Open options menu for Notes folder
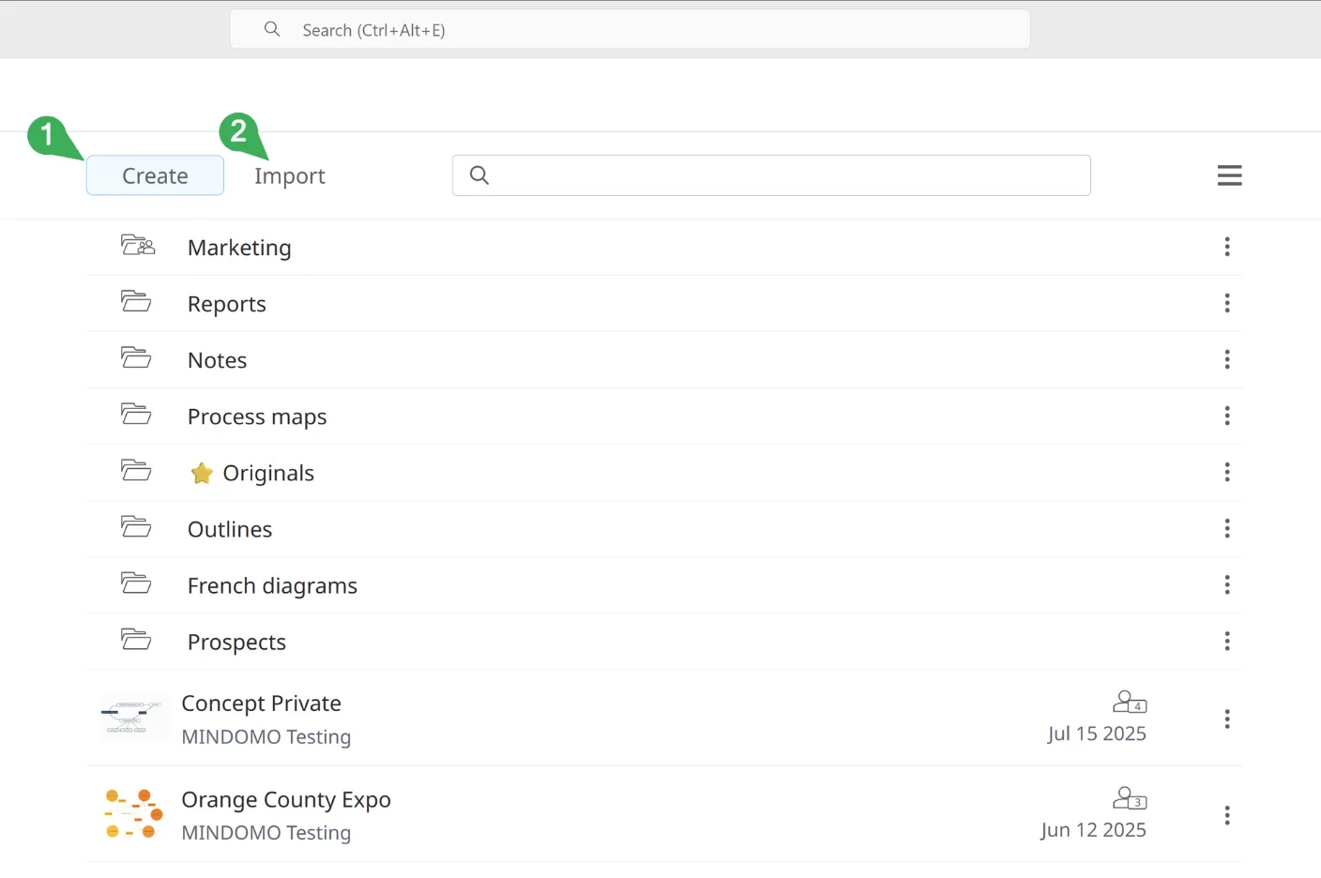Image resolution: width=1321 pixels, height=878 pixels. click(1226, 359)
